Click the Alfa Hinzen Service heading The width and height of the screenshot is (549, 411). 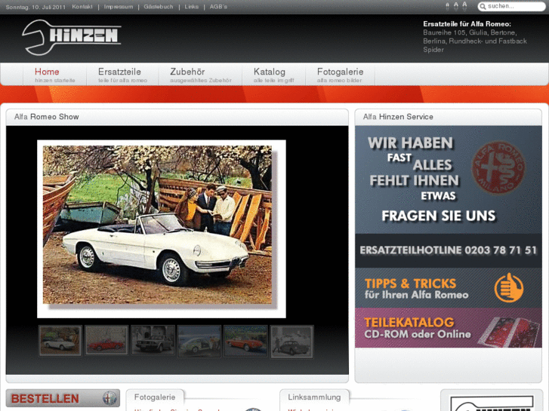398,117
